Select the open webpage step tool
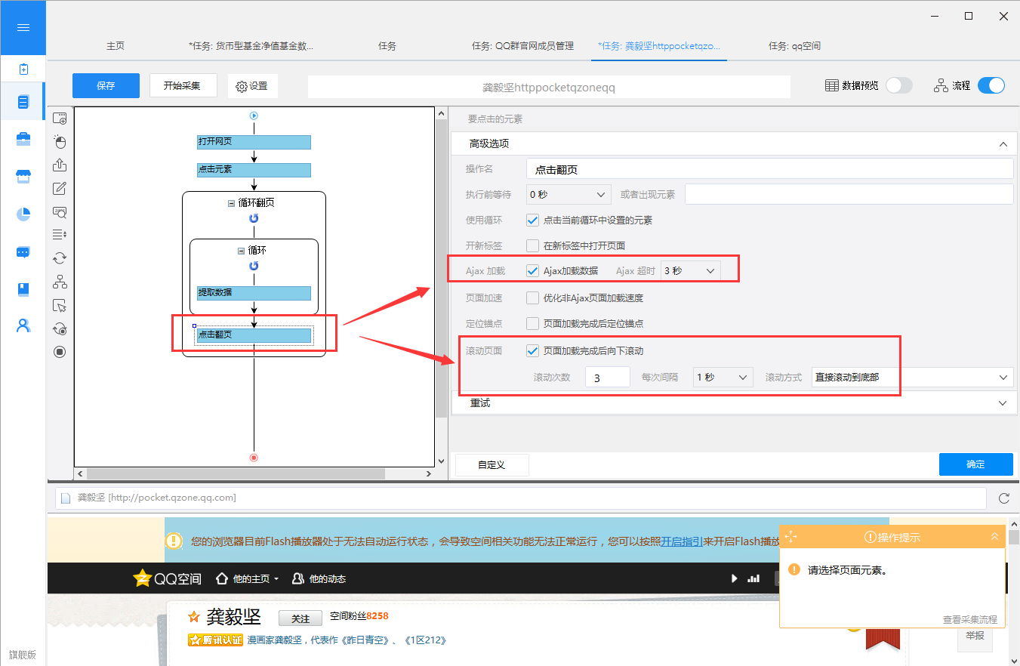1020x666 pixels. [x=60, y=119]
